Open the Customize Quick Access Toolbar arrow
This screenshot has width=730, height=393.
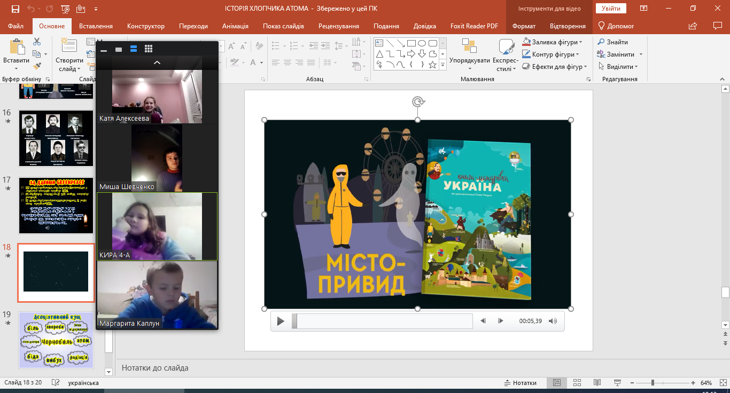[x=96, y=9]
